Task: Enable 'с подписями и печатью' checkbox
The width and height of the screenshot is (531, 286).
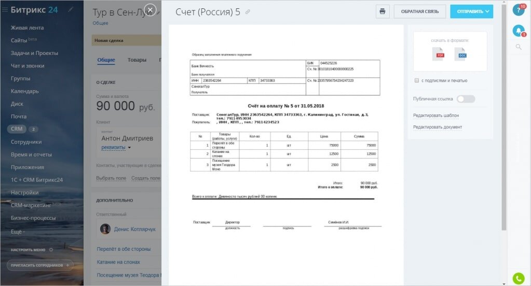Action: click(x=416, y=80)
